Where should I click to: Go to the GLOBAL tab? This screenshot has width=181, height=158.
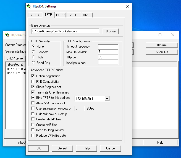pyautogui.click(x=35, y=15)
